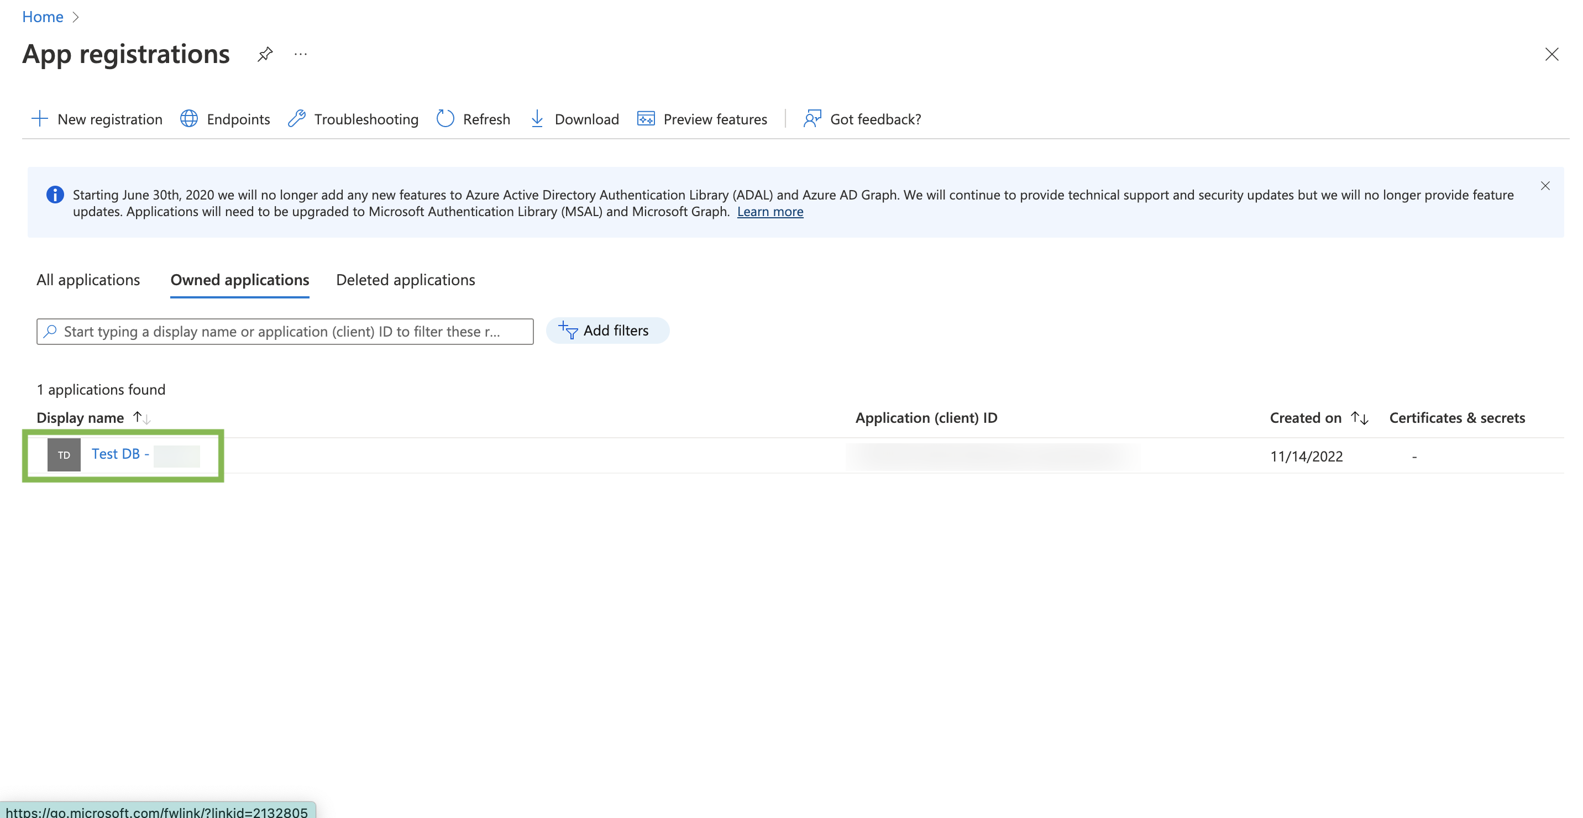Focus the display name filter search box

pyautogui.click(x=285, y=331)
